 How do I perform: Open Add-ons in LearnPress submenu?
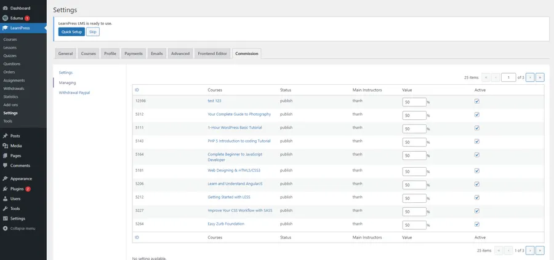(x=10, y=104)
